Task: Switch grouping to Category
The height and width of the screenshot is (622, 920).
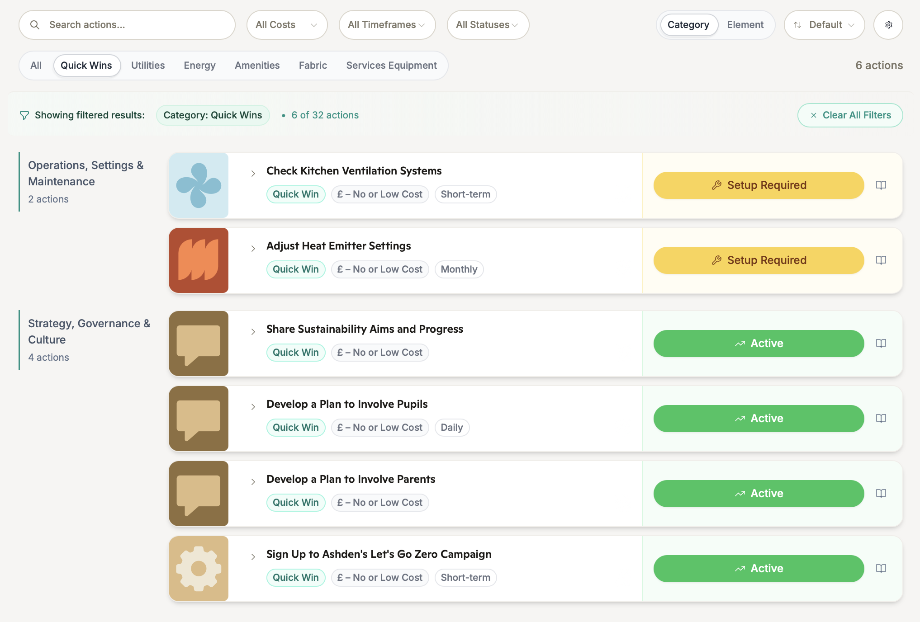Action: pos(688,25)
